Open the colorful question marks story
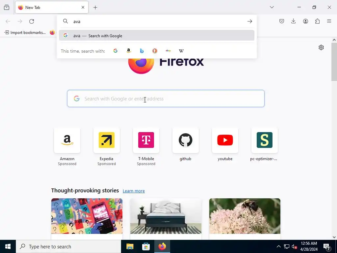The width and height of the screenshot is (337, 253). click(x=87, y=219)
